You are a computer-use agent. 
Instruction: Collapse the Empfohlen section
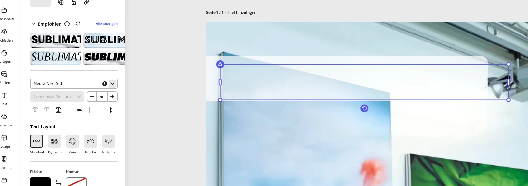tap(34, 24)
